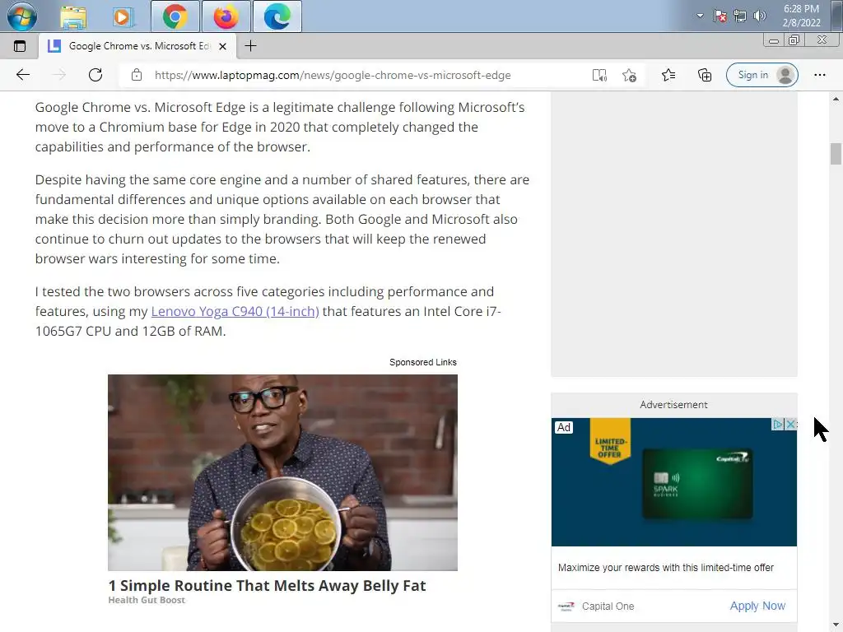Viewport: 843px width, 632px height.
Task: Click the Sponsored Links label
Action: pos(423,362)
